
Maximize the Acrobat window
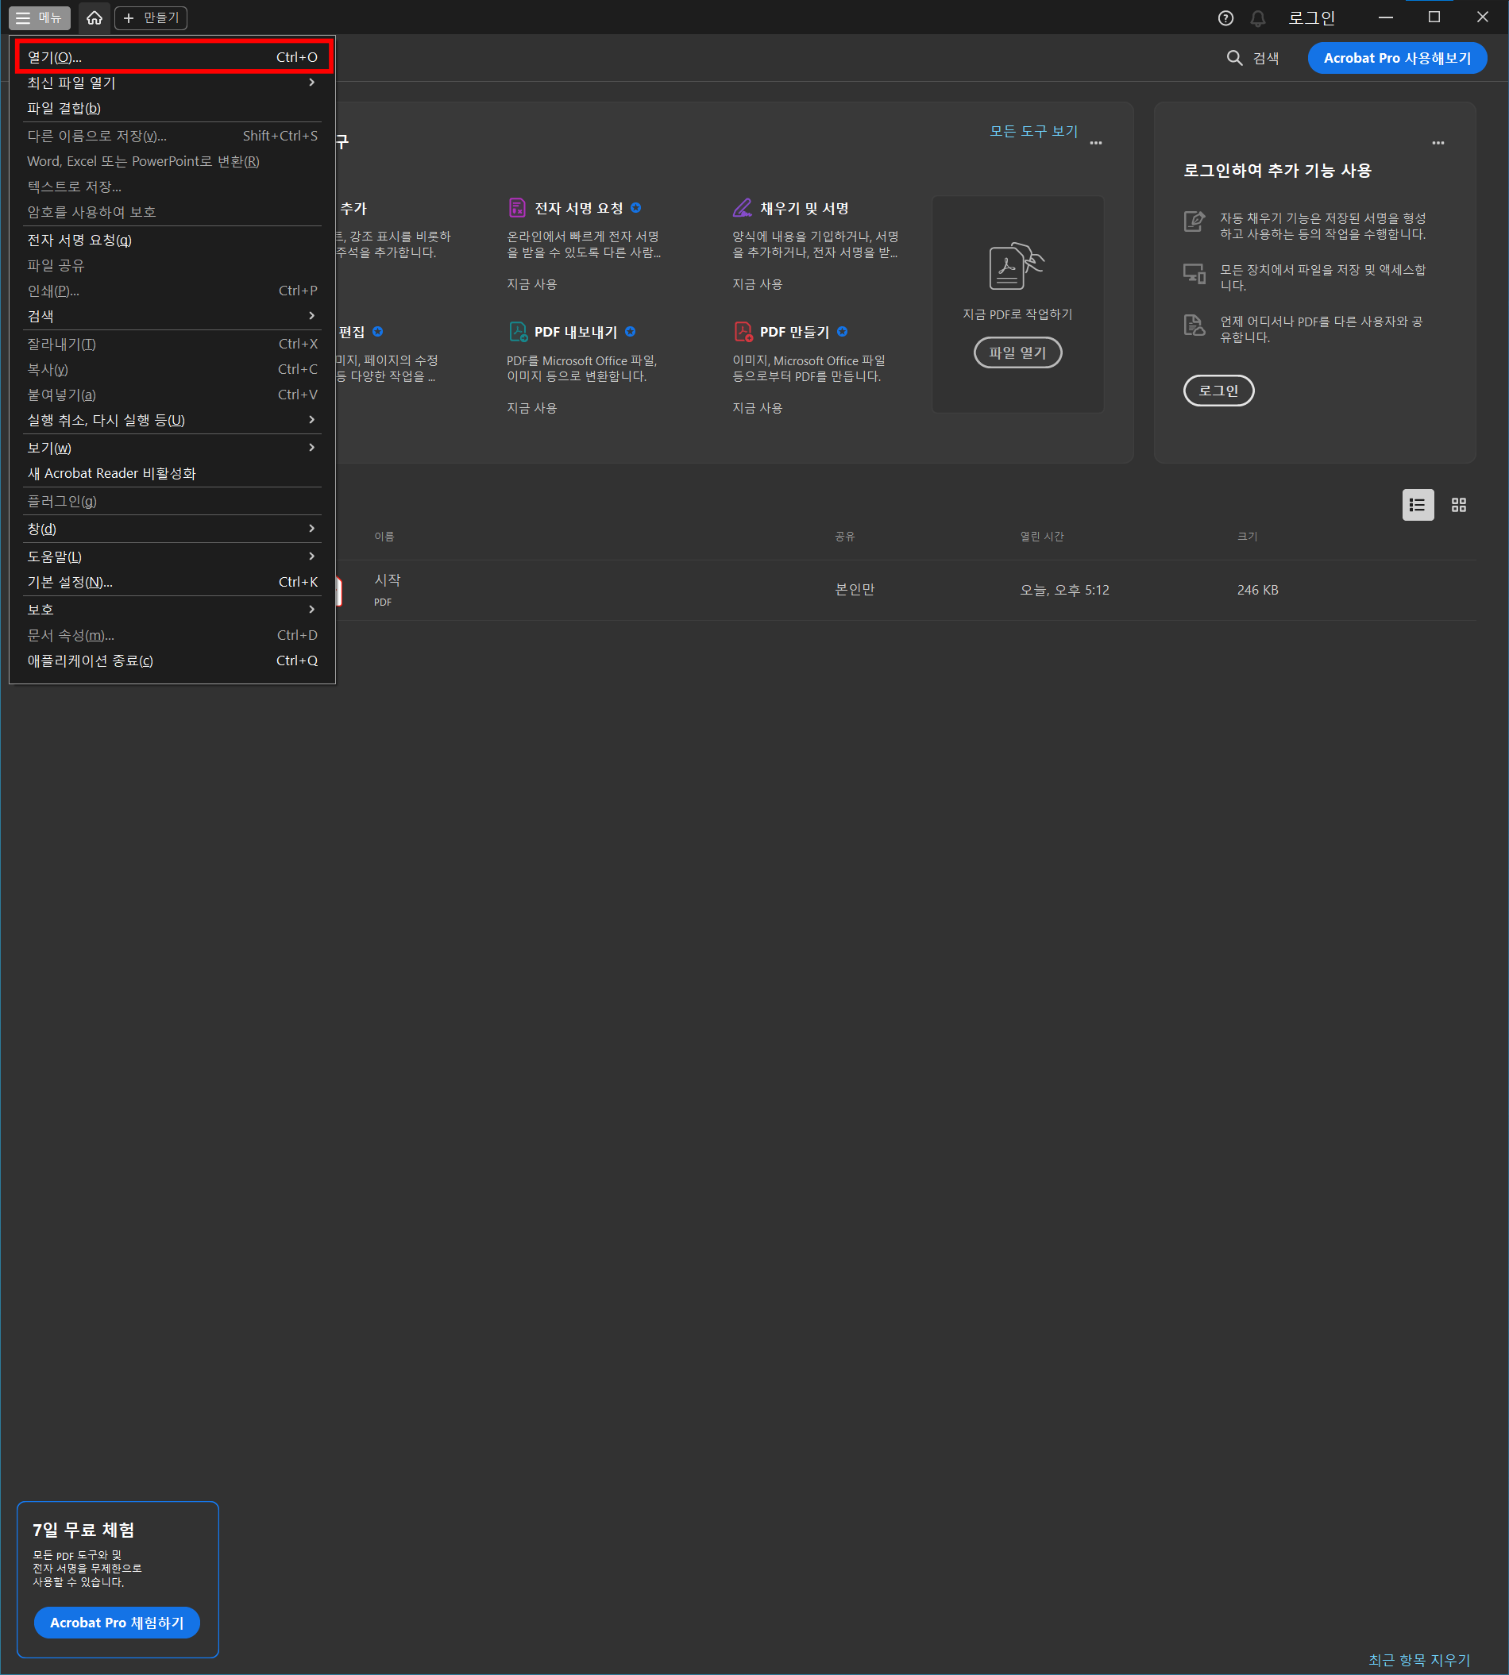(1434, 17)
